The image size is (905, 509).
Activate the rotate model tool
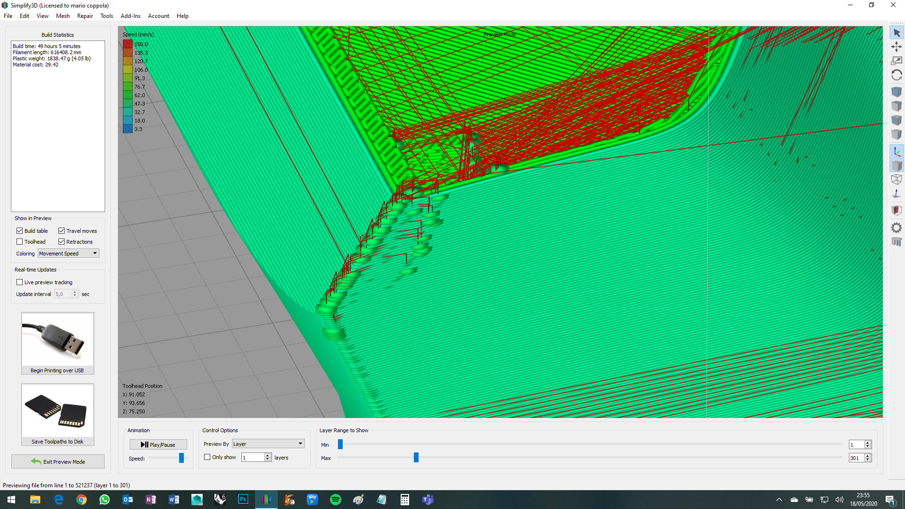coord(897,75)
